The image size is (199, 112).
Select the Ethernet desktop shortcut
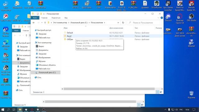click(192, 43)
